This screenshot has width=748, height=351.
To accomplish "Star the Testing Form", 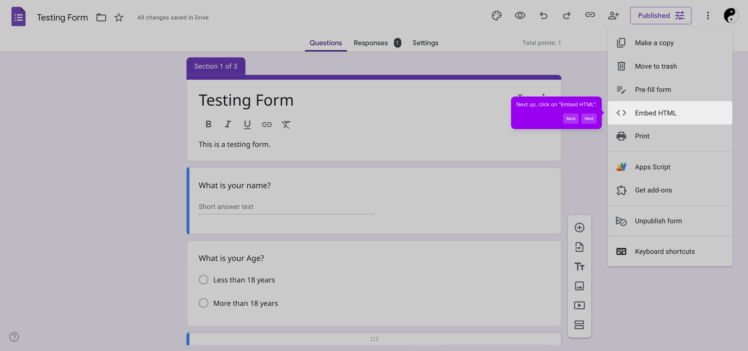I will point(119,18).
